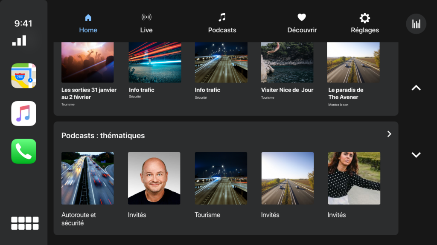
Task: Open the Maps app icon
Action: 24,76
